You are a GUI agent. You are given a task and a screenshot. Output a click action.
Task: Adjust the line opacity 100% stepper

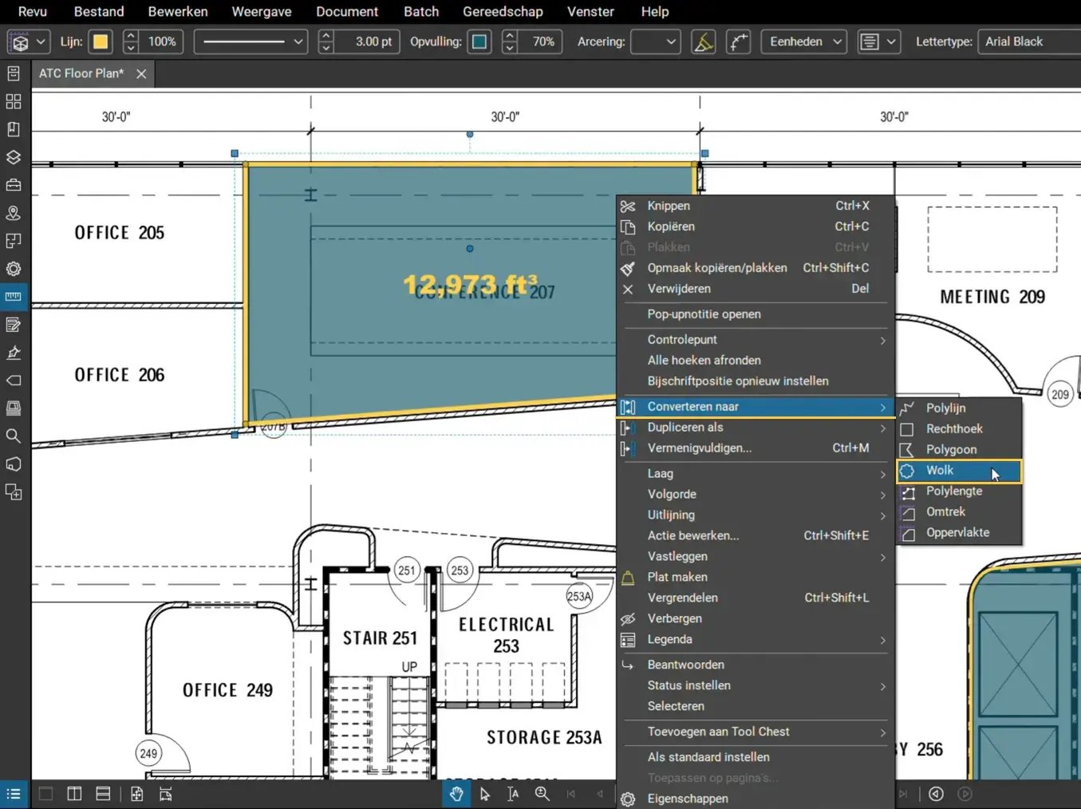pyautogui.click(x=131, y=41)
